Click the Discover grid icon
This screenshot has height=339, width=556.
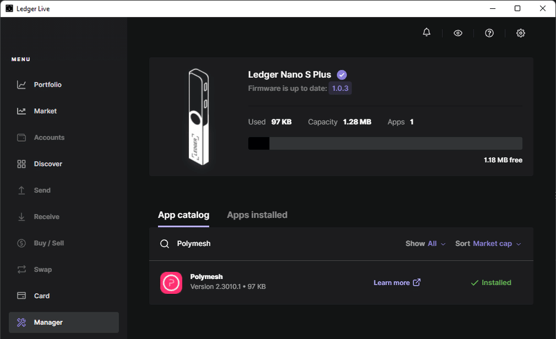point(21,164)
